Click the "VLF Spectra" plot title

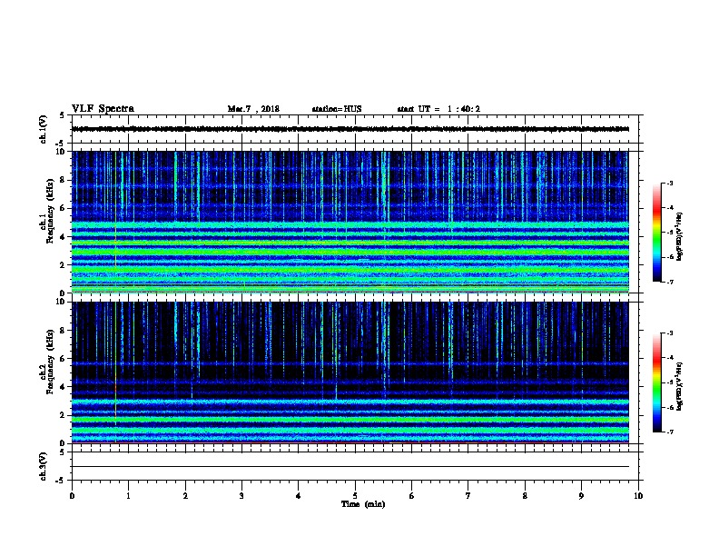pos(103,109)
